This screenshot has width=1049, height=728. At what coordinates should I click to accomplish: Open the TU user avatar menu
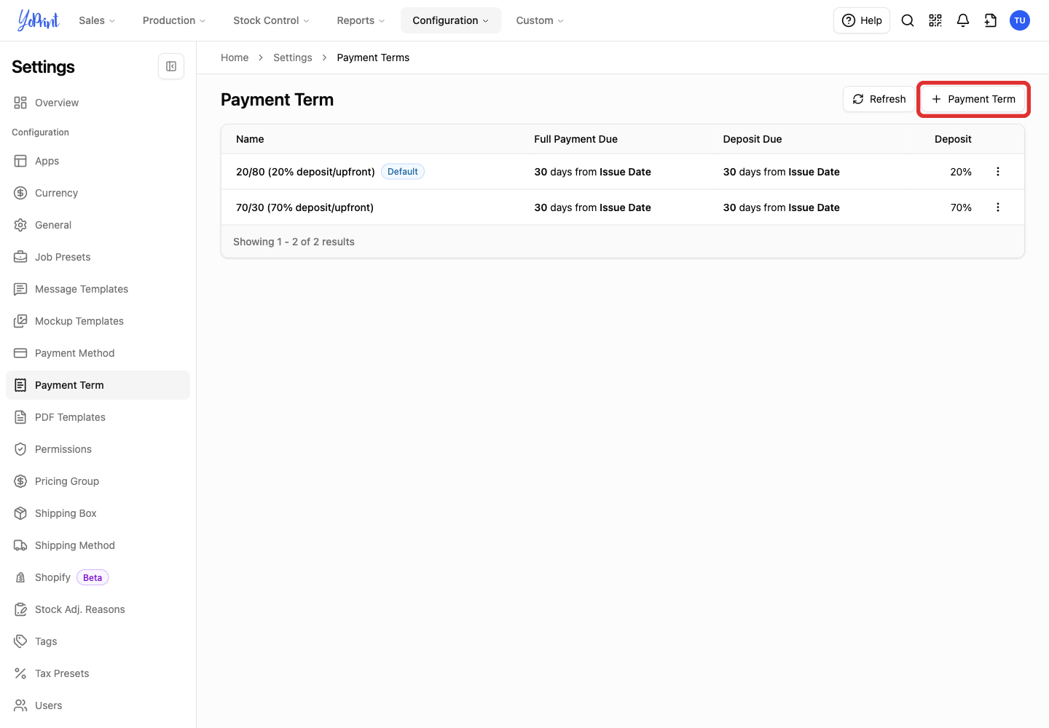pos(1020,20)
